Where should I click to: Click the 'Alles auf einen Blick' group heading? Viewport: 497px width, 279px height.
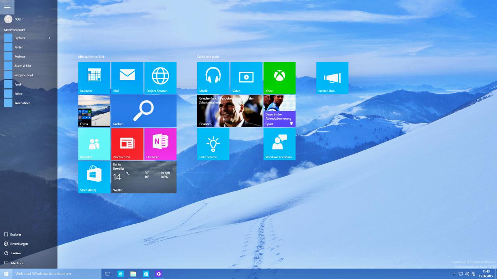91,57
